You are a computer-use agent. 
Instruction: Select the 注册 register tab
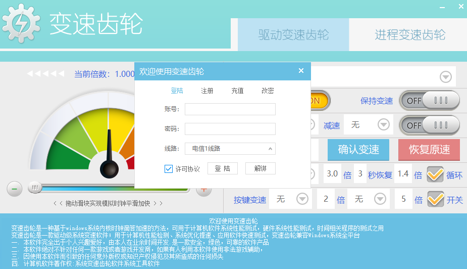[x=207, y=91]
